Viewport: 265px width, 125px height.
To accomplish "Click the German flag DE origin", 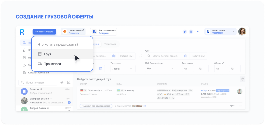I will 83,90.
